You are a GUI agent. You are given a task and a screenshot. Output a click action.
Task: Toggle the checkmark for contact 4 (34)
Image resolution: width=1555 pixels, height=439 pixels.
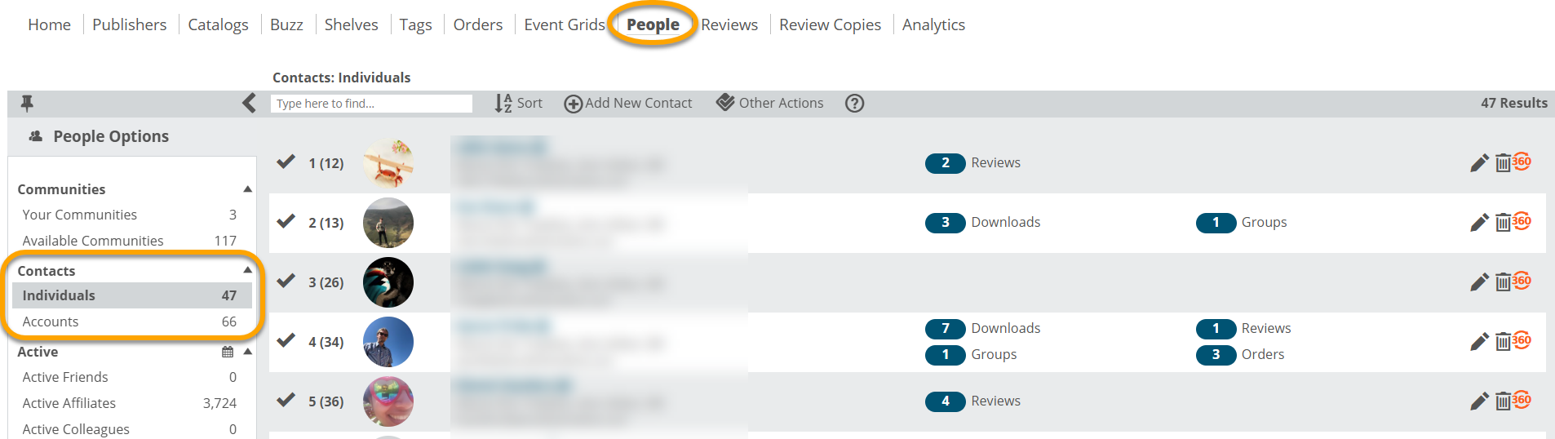286,340
